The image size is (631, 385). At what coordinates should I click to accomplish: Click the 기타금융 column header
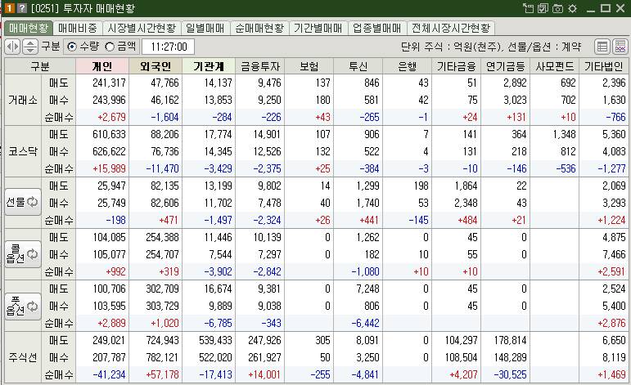coord(457,66)
